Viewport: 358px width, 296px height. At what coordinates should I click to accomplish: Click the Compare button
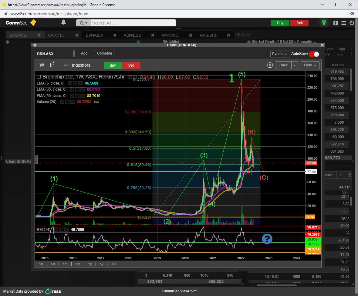tap(104, 53)
